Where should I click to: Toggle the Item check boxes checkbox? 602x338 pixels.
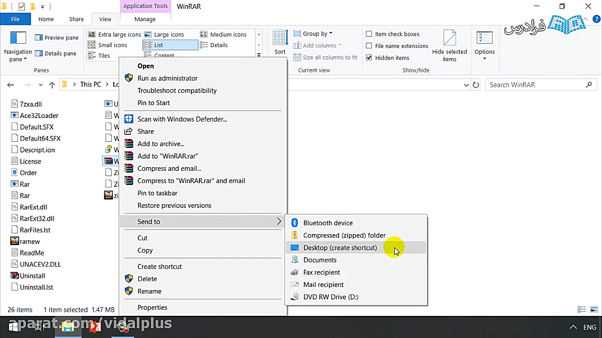(x=369, y=34)
